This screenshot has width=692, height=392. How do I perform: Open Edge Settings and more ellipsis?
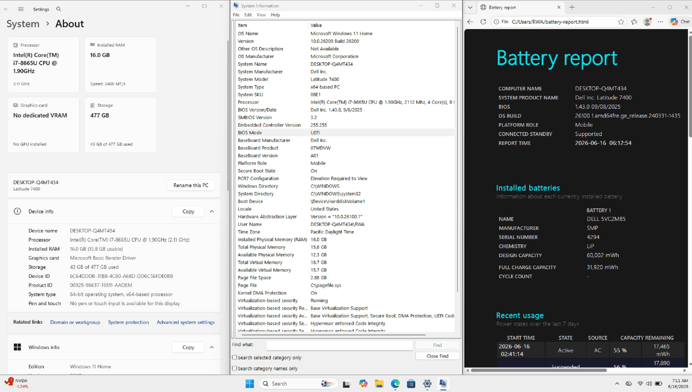(x=660, y=22)
